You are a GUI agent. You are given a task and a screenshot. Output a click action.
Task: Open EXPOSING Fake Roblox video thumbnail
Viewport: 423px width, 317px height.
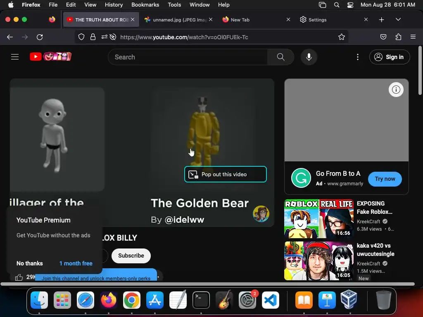click(x=319, y=219)
